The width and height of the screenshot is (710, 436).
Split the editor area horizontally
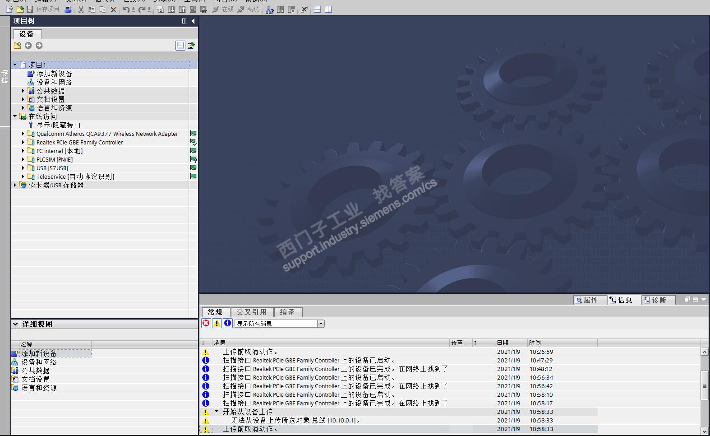pos(318,9)
